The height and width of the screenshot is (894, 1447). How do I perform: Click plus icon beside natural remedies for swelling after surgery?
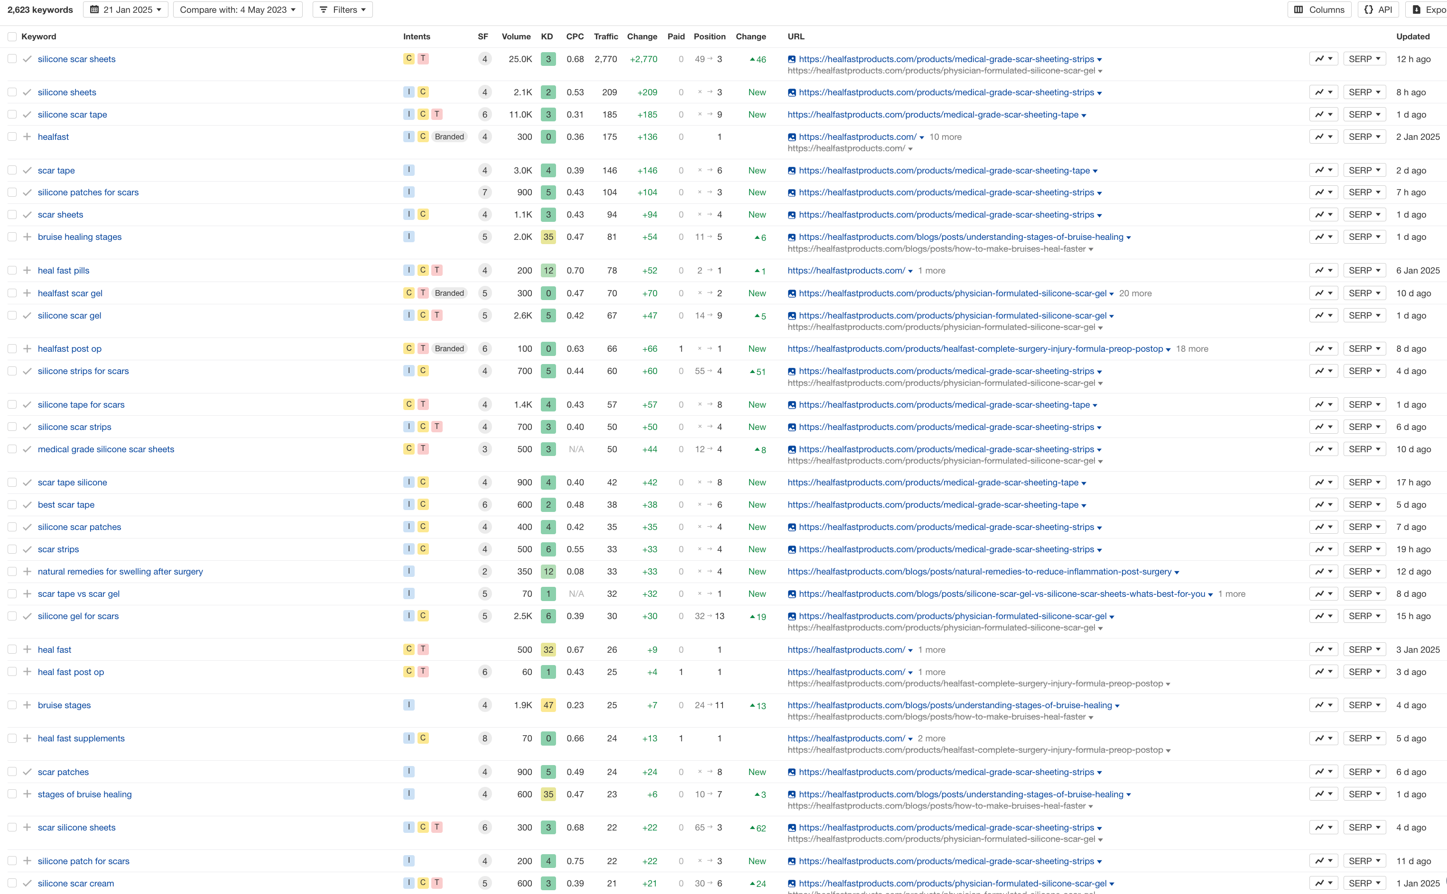[x=27, y=572]
